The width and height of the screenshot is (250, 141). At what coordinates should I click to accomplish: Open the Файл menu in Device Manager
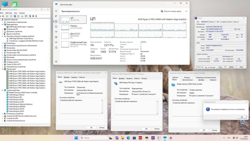coord(1,13)
